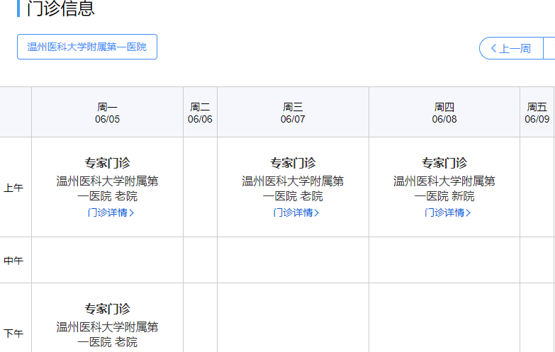
Task: Click the chevron arrow beside Wednesday's 门诊详情
Action: pyautogui.click(x=317, y=212)
